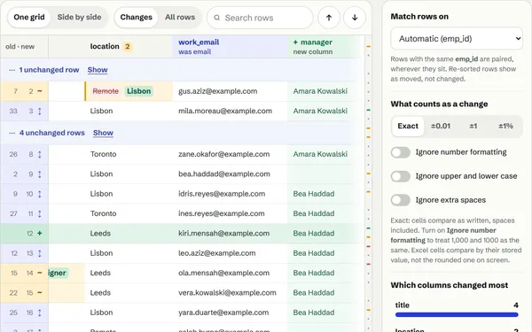Enable Ignore number formatting switch
This screenshot has width=532, height=332.
coord(401,152)
